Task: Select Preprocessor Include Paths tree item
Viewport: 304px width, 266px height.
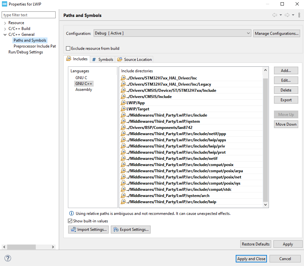Action: click(34, 46)
